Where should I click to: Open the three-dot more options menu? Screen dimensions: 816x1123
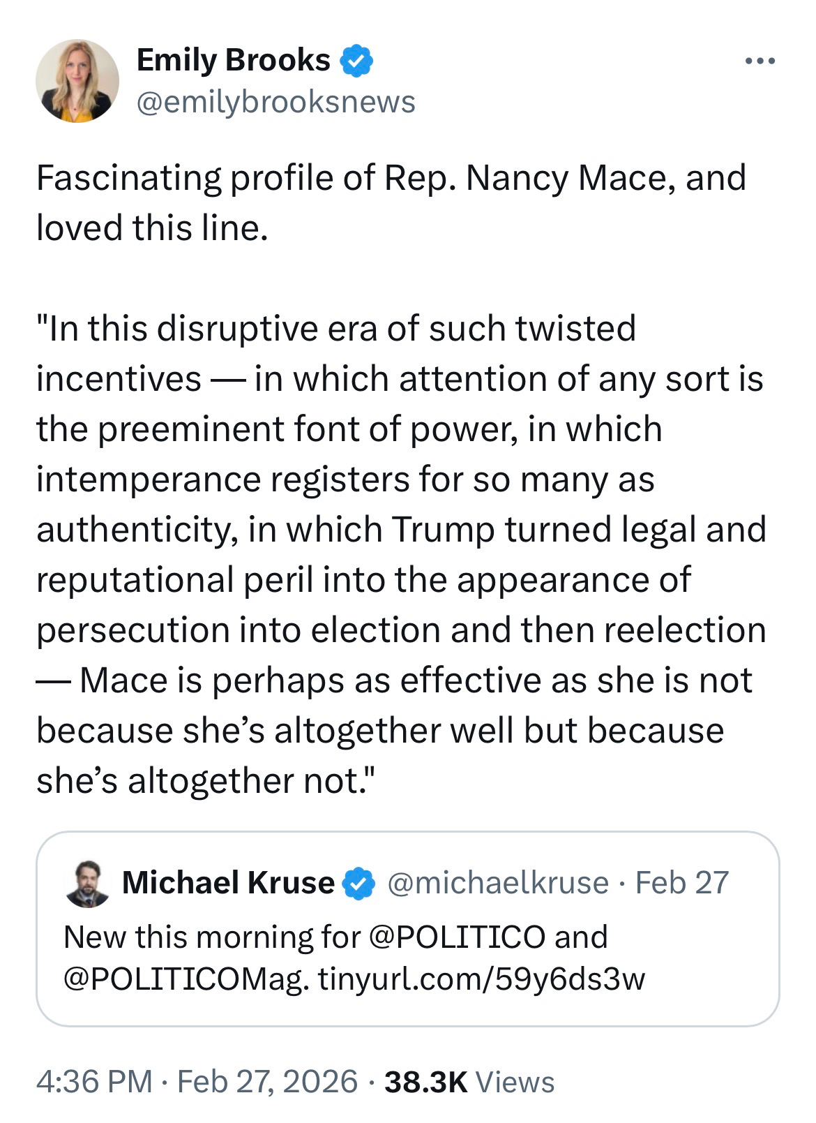[x=760, y=61]
